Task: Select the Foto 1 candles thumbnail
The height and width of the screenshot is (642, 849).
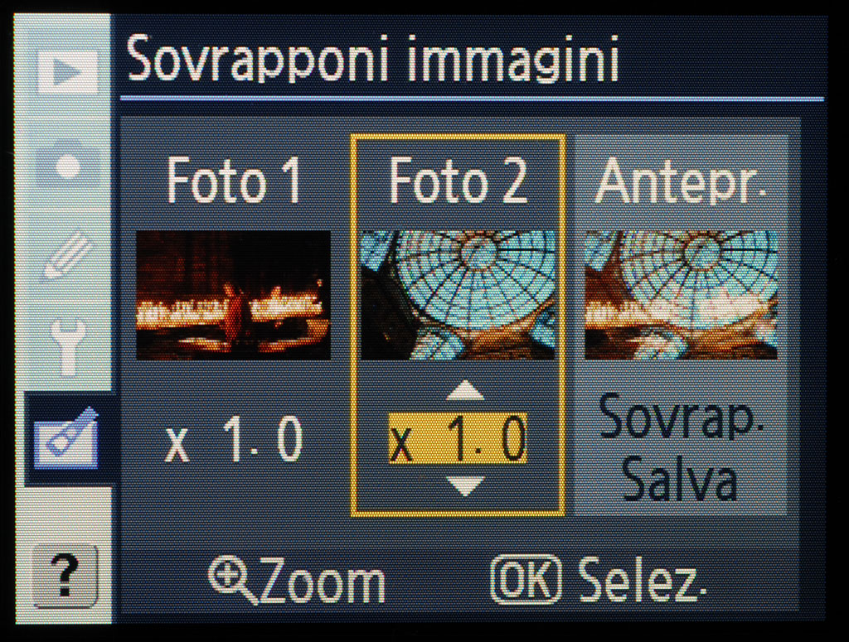Action: 233,295
